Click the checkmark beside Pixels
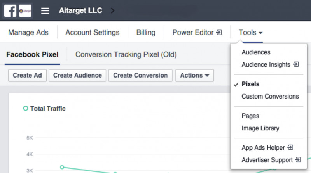311x173 pixels. 236,85
